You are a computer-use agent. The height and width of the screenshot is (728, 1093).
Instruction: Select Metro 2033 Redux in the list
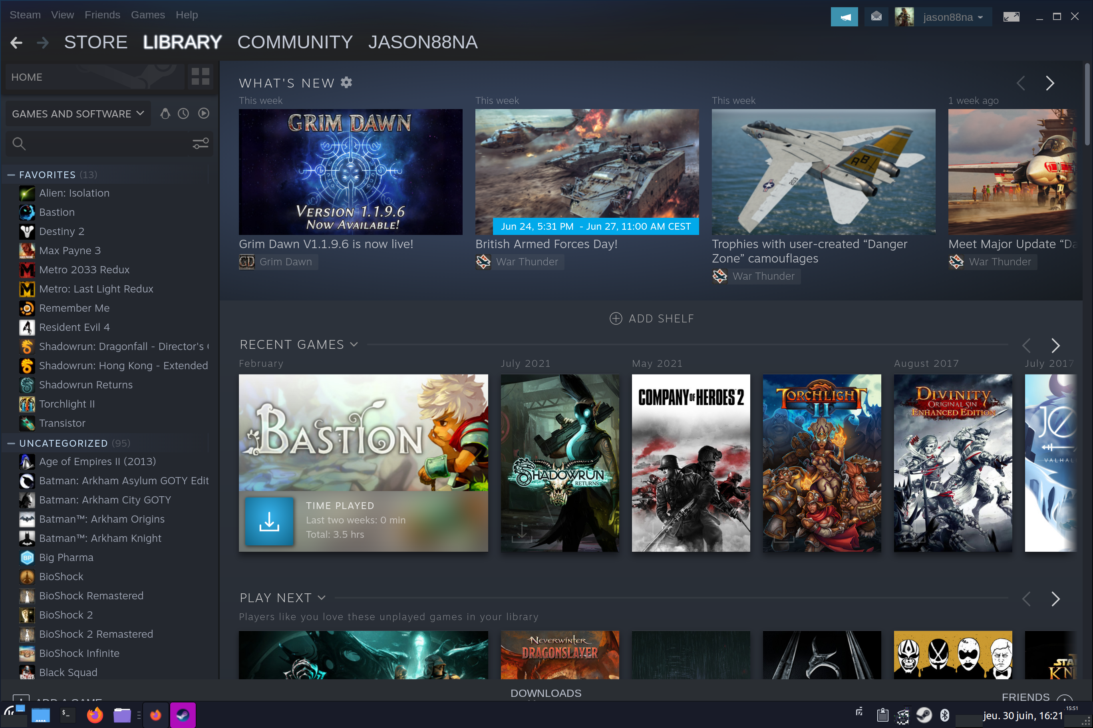(84, 270)
